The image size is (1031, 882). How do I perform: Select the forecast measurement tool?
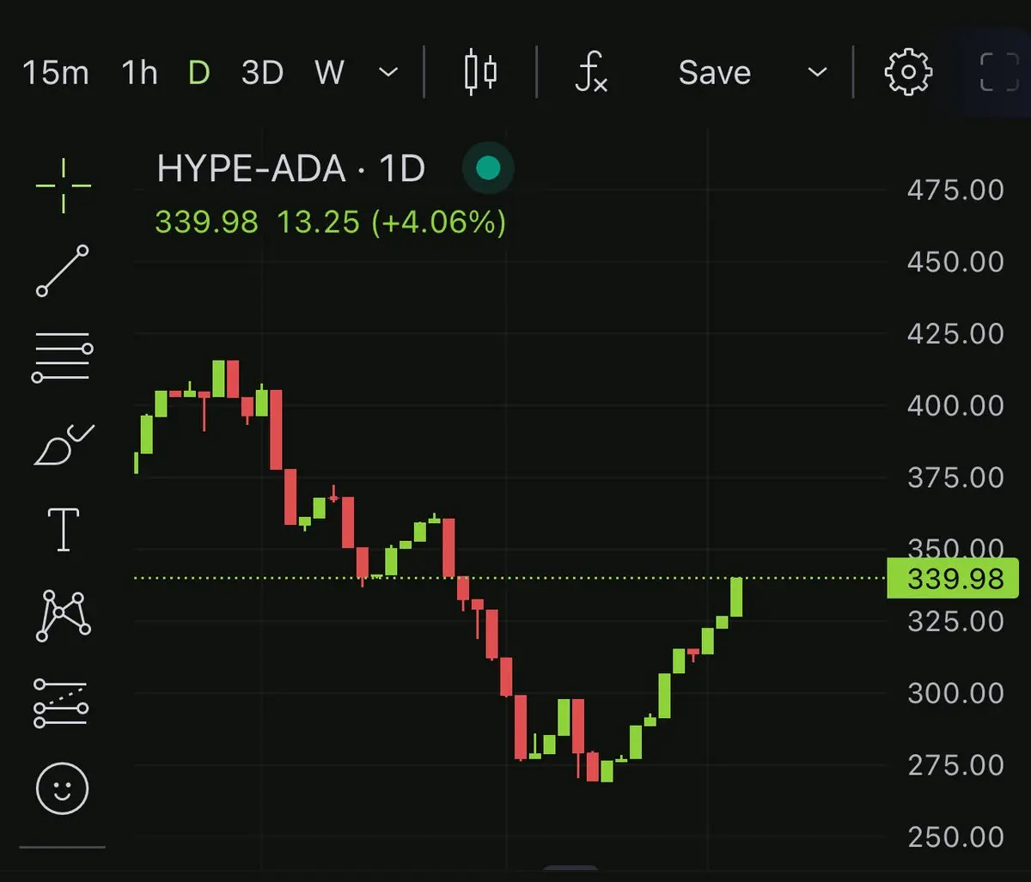click(x=62, y=703)
